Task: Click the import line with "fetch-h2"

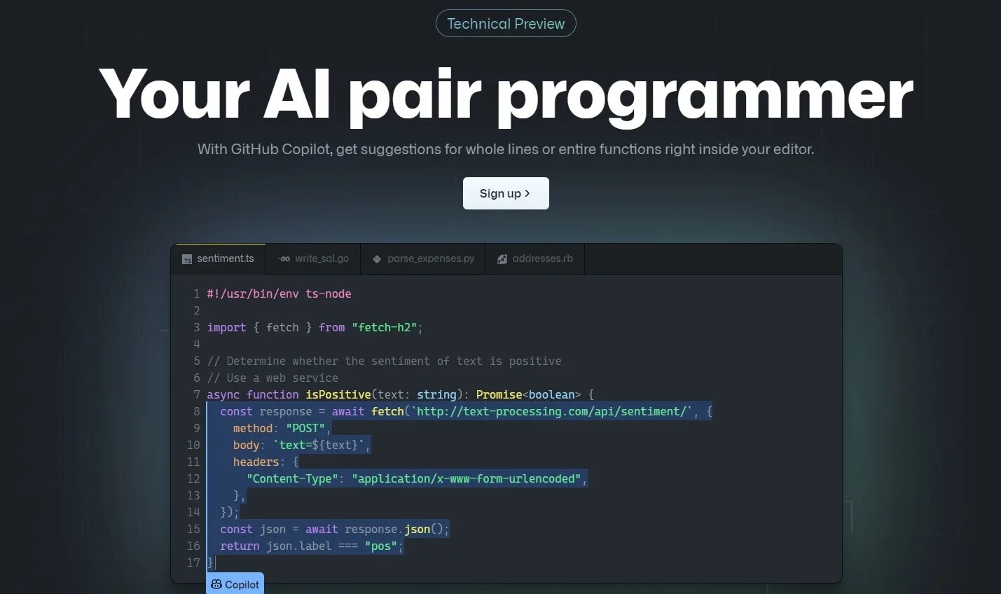Action: pos(315,328)
